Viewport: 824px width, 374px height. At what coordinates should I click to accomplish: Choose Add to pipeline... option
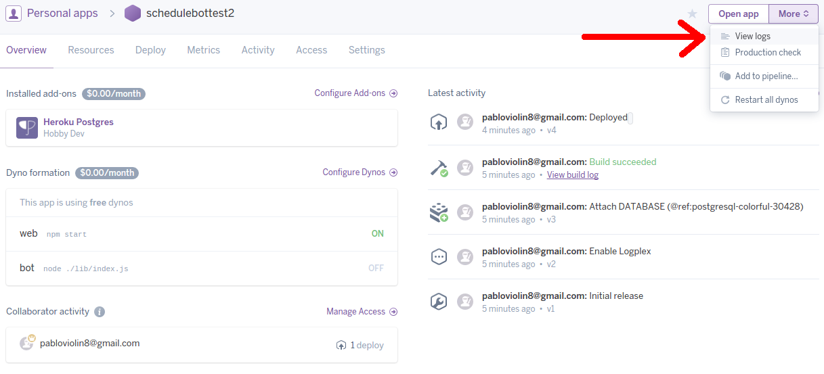coord(764,76)
